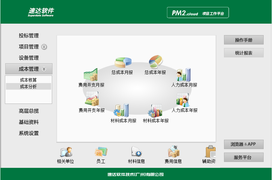Click the 费用开支年报 label
Viewport: 272px width, 180px height.
point(91,110)
